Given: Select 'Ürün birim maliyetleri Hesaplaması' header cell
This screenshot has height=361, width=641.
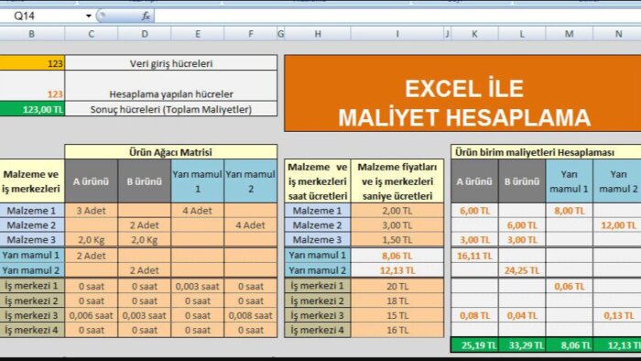Looking at the screenshot, I should tap(546, 152).
